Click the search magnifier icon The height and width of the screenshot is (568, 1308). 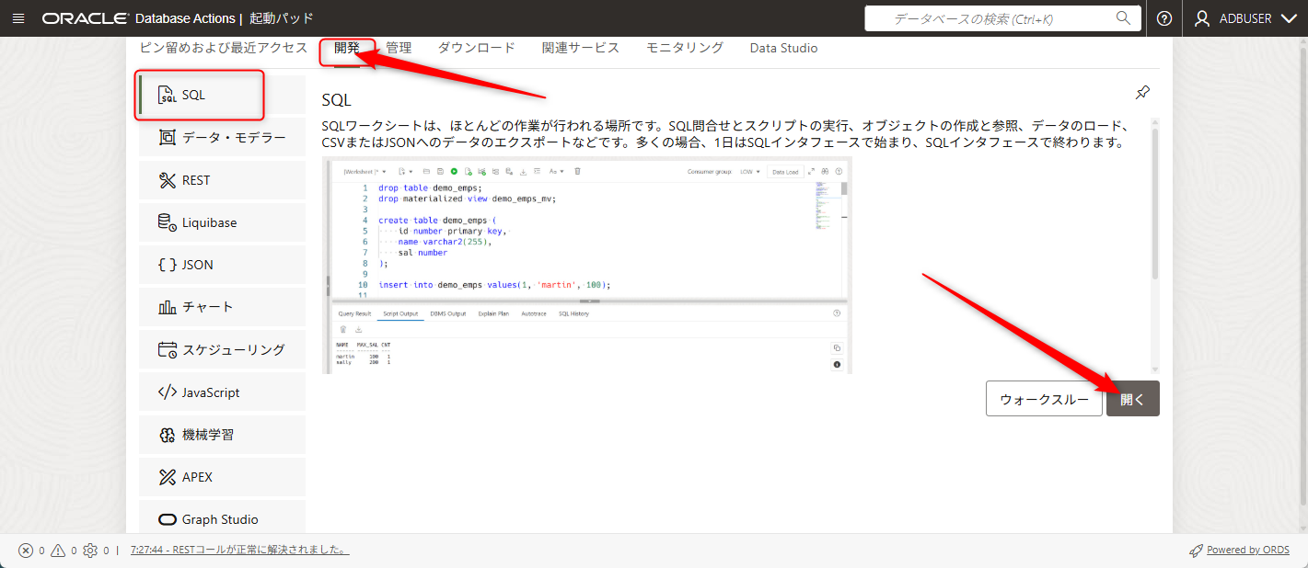[x=1123, y=17]
